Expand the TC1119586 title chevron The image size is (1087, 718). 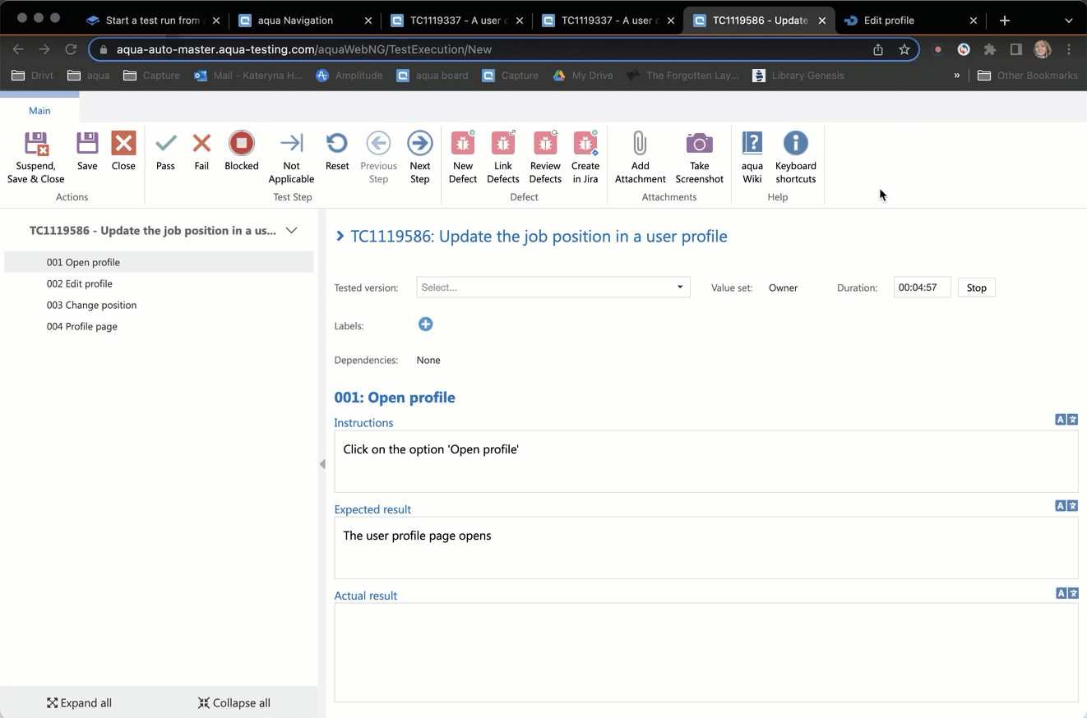tap(340, 237)
